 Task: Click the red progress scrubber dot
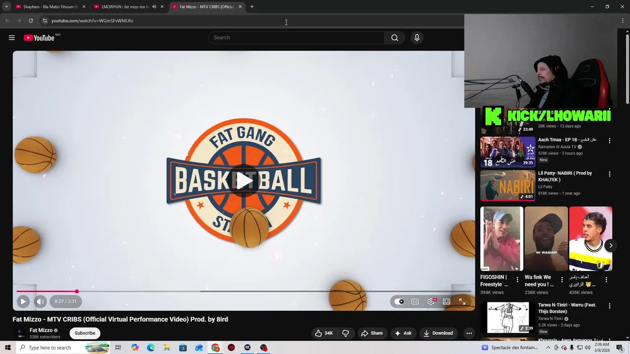[x=77, y=292]
